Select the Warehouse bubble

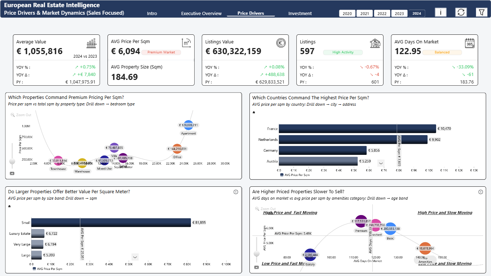[x=82, y=163]
